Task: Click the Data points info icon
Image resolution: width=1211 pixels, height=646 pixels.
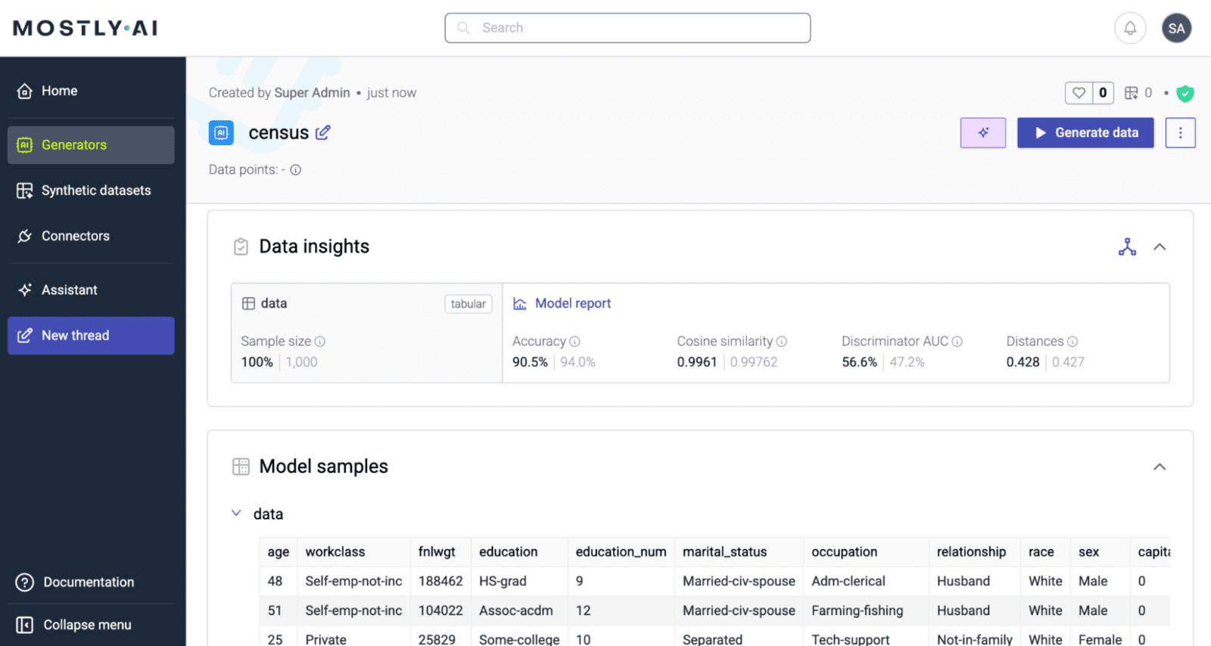Action: (x=296, y=170)
